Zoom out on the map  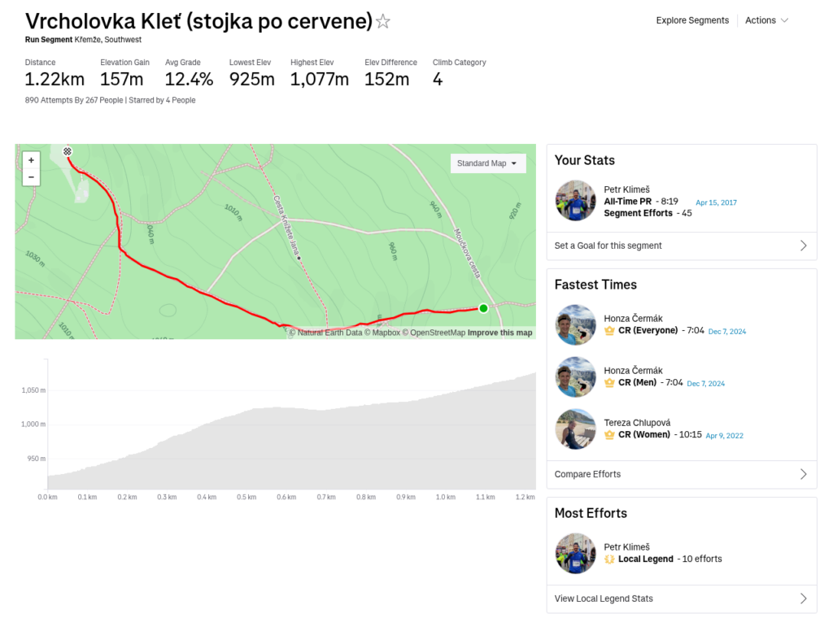(x=31, y=177)
